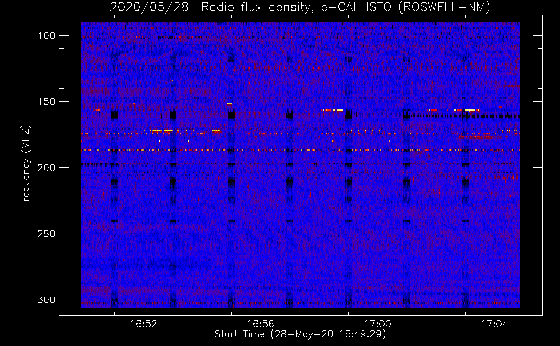The image size is (560, 346).
Task: Click the '150' frequency tick label
Action: [x=46, y=102]
